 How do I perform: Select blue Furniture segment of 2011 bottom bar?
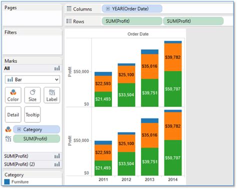click(103, 142)
